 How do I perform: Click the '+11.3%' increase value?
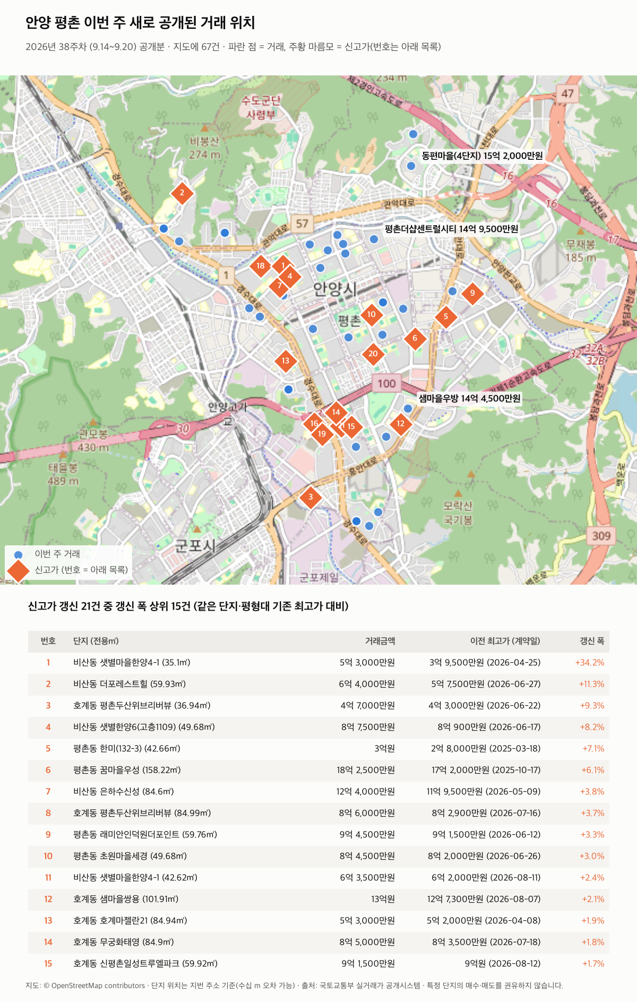click(591, 684)
